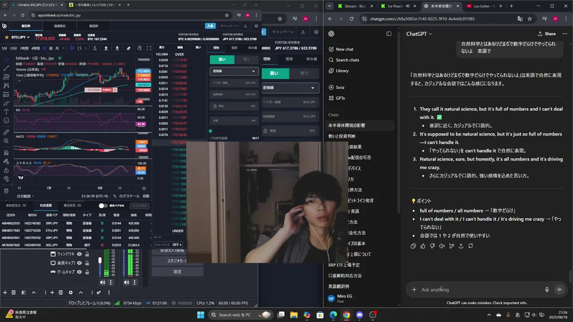This screenshot has width=573, height=322.
Task: Click the eraser icon in chart top toolbar
Action: 128,48
